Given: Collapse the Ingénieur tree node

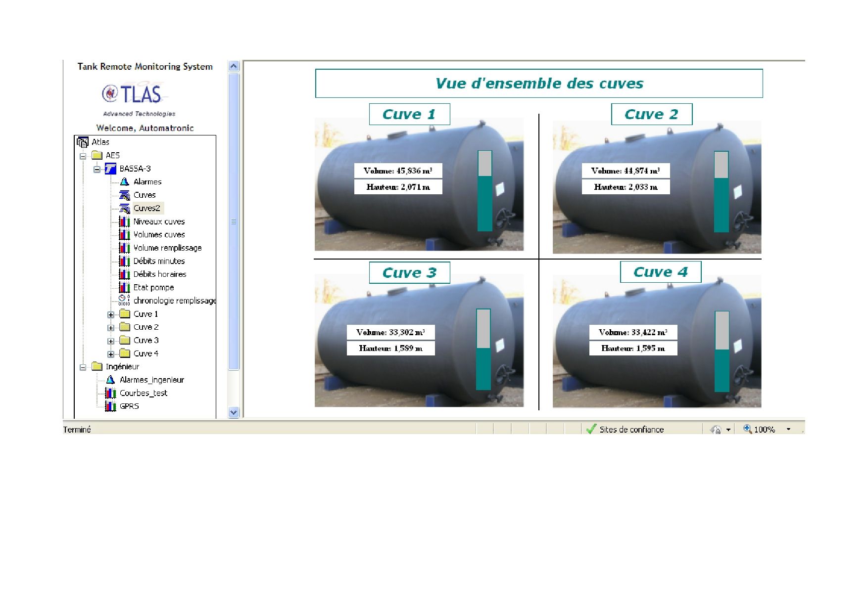Looking at the screenshot, I should pos(83,367).
